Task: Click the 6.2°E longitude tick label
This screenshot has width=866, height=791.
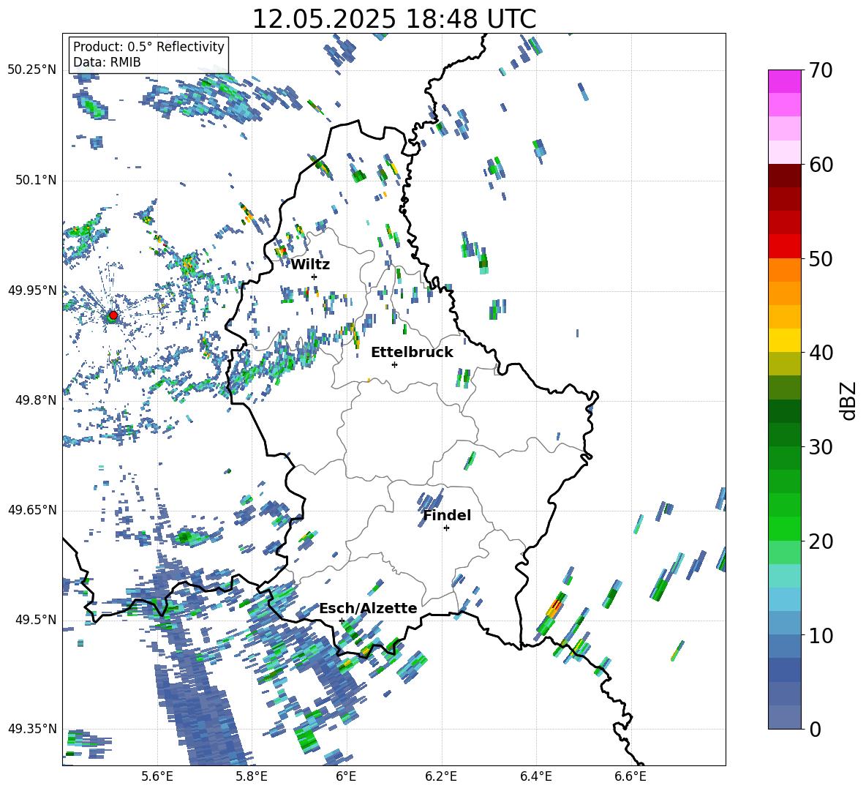Action: 441,776
